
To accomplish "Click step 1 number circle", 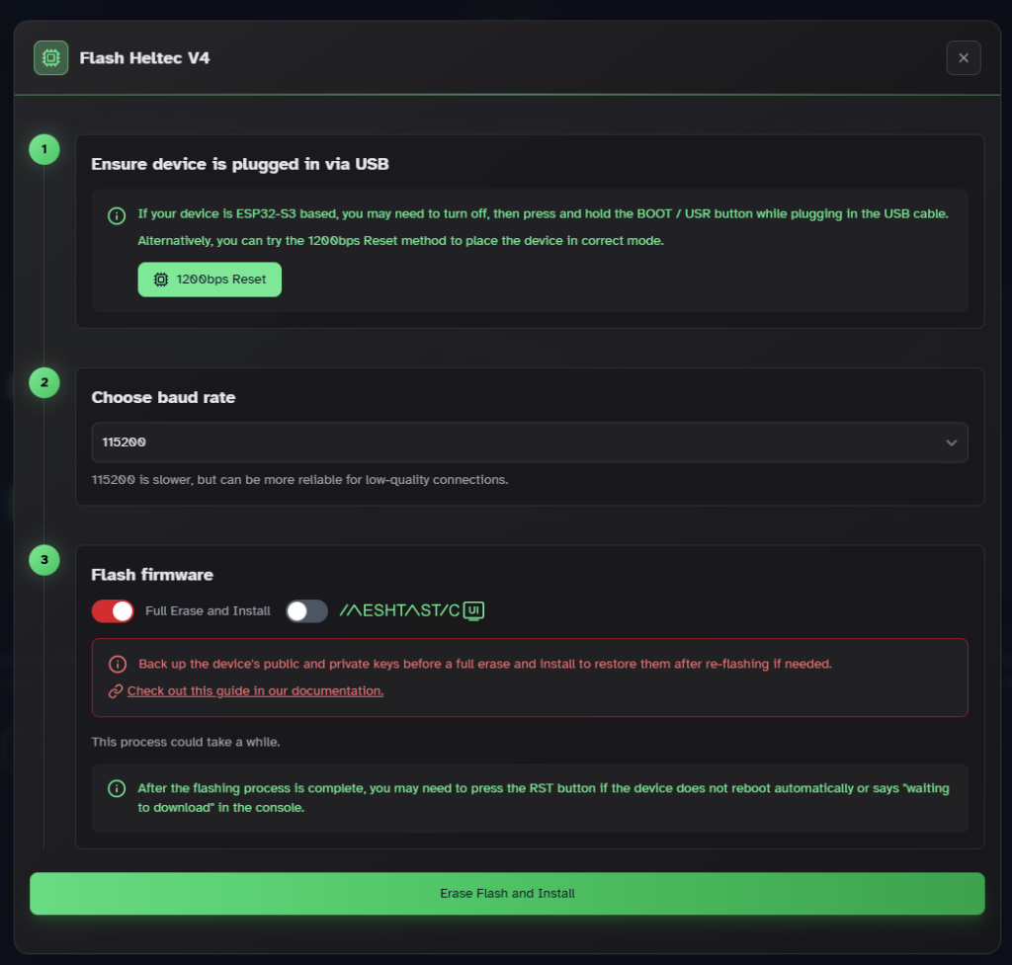I will point(44,150).
